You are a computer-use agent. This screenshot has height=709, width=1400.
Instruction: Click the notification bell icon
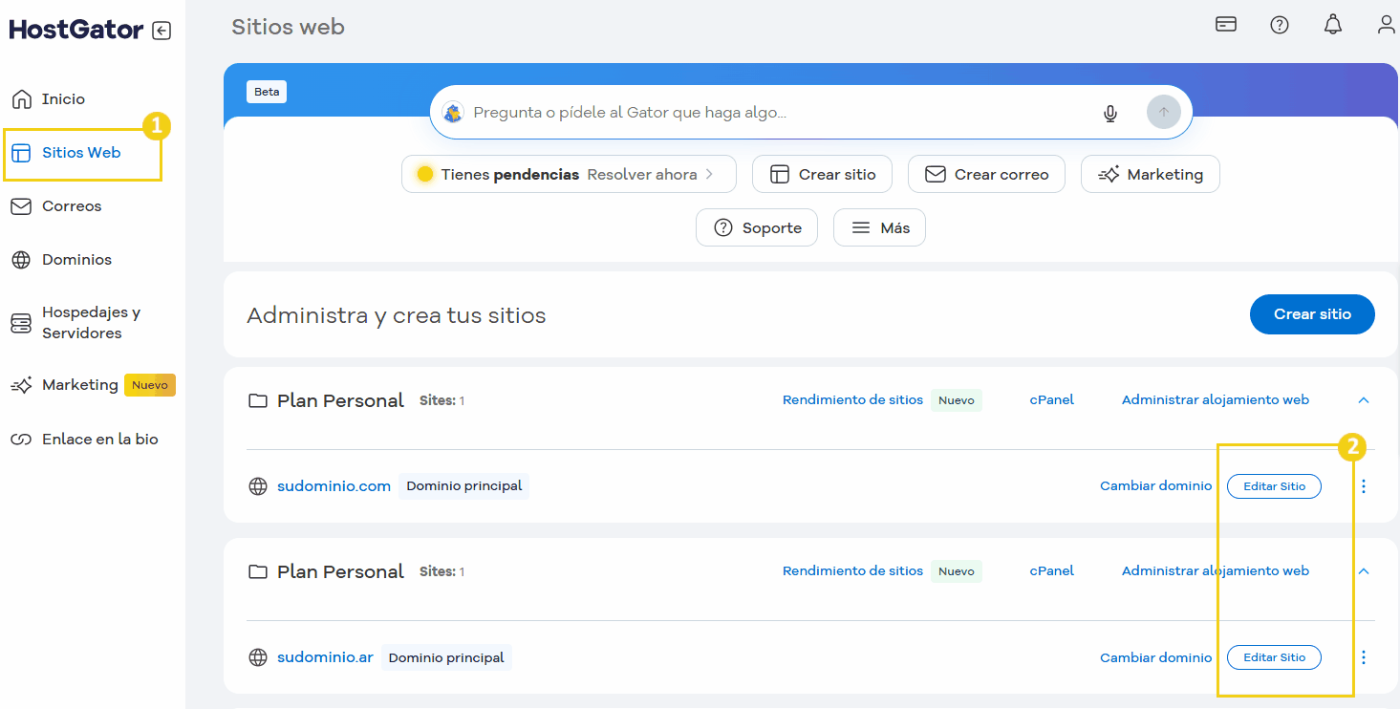point(1332,25)
